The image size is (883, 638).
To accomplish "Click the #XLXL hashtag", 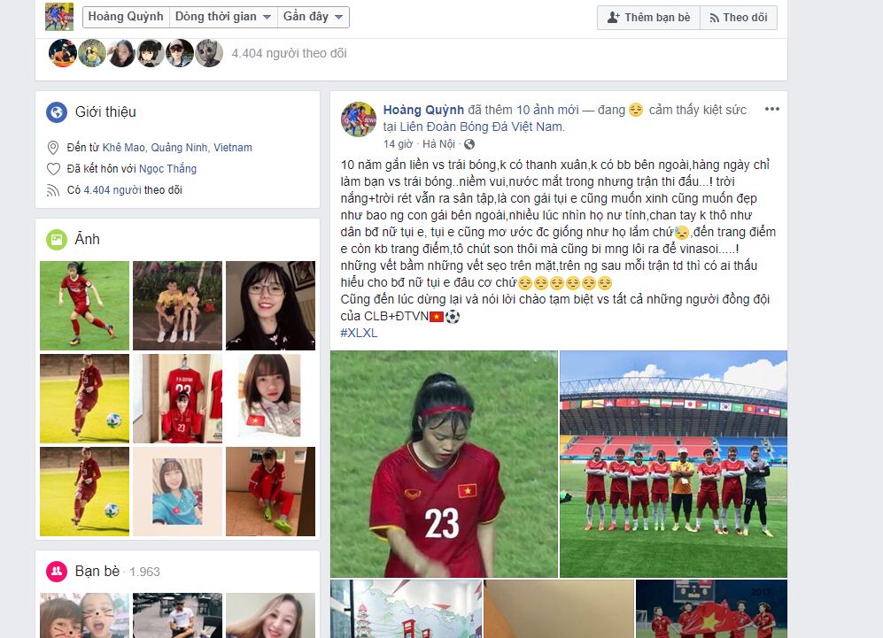I will click(x=359, y=333).
